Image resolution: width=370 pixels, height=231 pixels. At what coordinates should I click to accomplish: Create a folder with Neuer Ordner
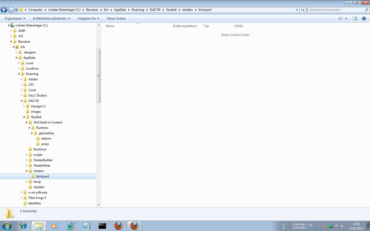point(116,18)
